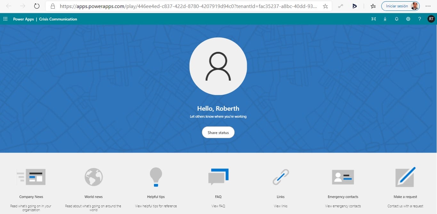
Task: Open the browser ellipsis menu
Action: (428, 6)
